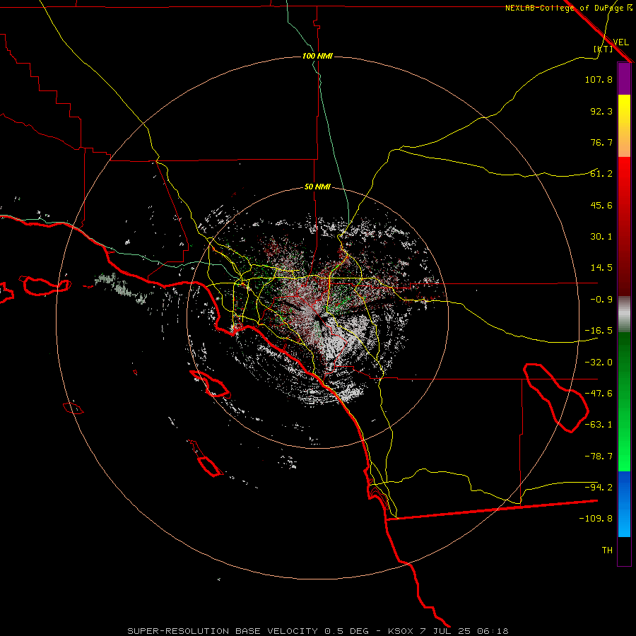The image size is (636, 636).
Task: Click the -78.7 velocity scale value
Action: tap(599, 457)
